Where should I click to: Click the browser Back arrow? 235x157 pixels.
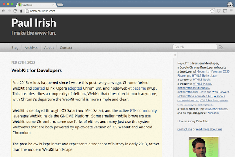4,11
